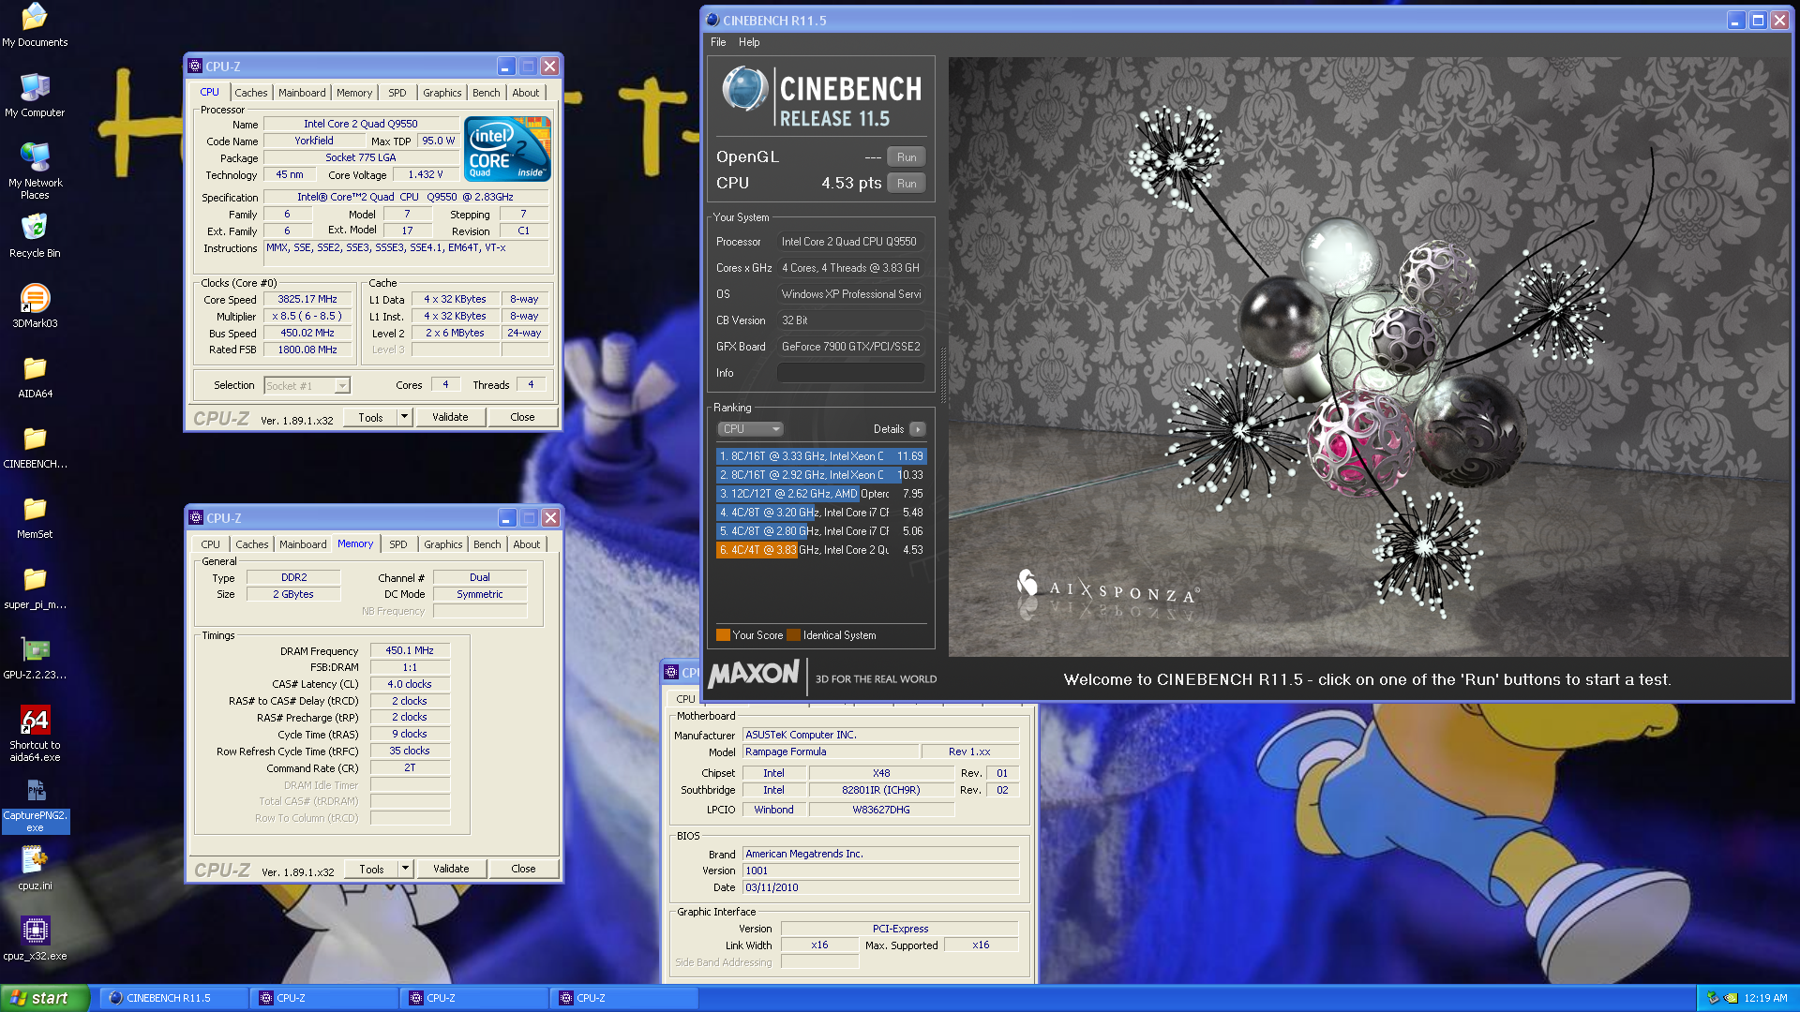The width and height of the screenshot is (1800, 1012).
Task: Click DRAM Frequency value 450.1 MHz
Action: coord(410,650)
